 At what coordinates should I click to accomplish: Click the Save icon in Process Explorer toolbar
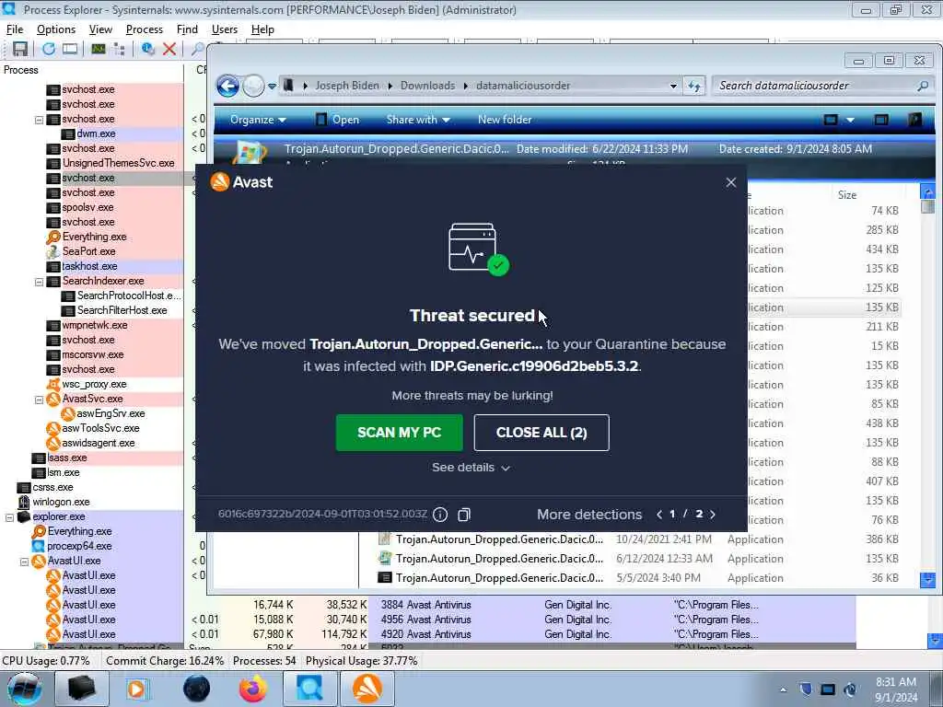20,50
